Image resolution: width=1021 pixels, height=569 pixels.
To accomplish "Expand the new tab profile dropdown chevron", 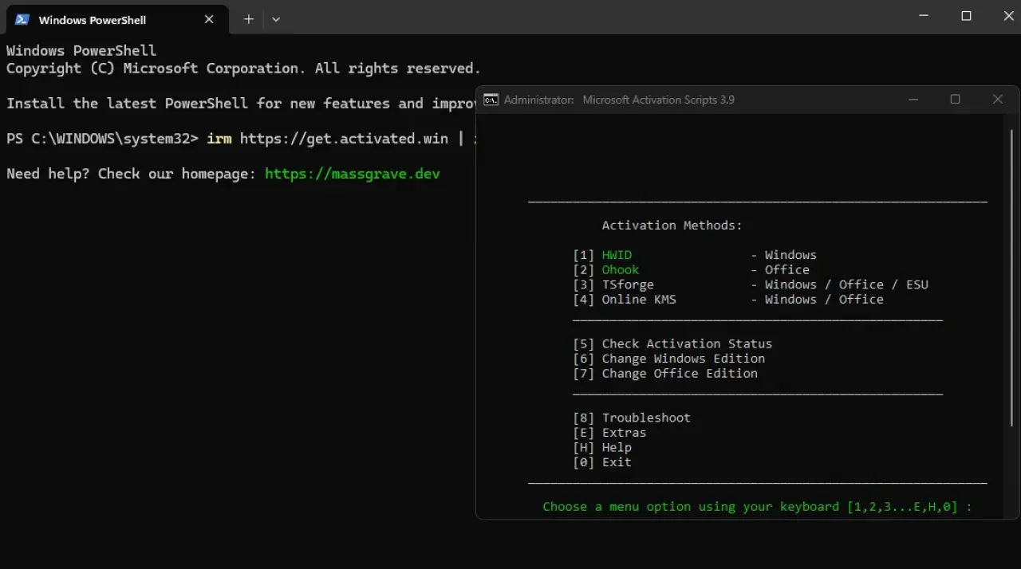I will point(276,19).
